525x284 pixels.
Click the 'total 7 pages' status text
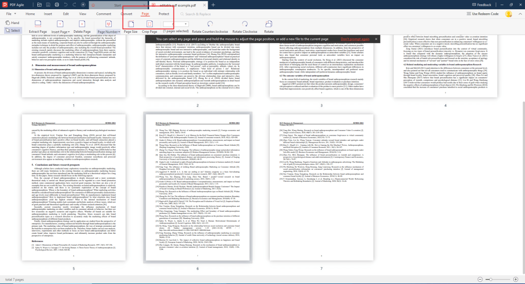click(14, 280)
